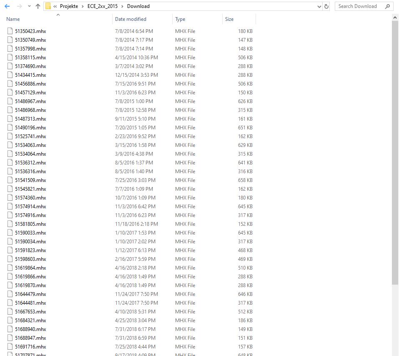Select file icon of 51487313.mhx
Image resolution: width=399 pixels, height=356 pixels.
(x=10, y=119)
